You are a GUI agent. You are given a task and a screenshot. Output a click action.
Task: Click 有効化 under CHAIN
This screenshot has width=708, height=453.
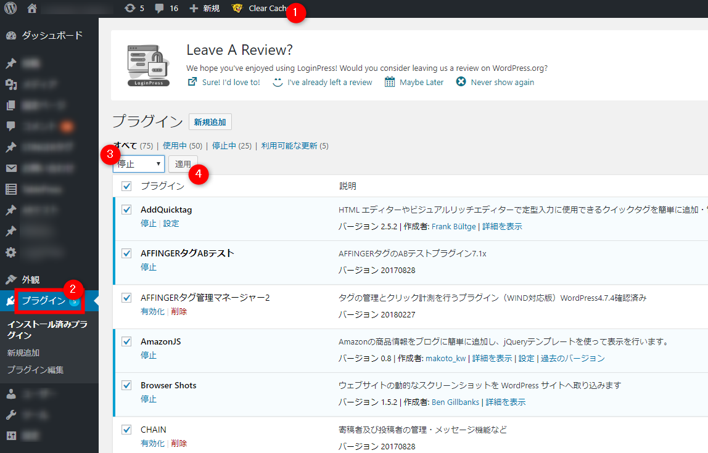[152, 443]
